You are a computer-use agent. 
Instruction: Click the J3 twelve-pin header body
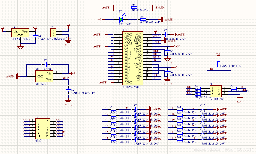click(x=43, y=129)
